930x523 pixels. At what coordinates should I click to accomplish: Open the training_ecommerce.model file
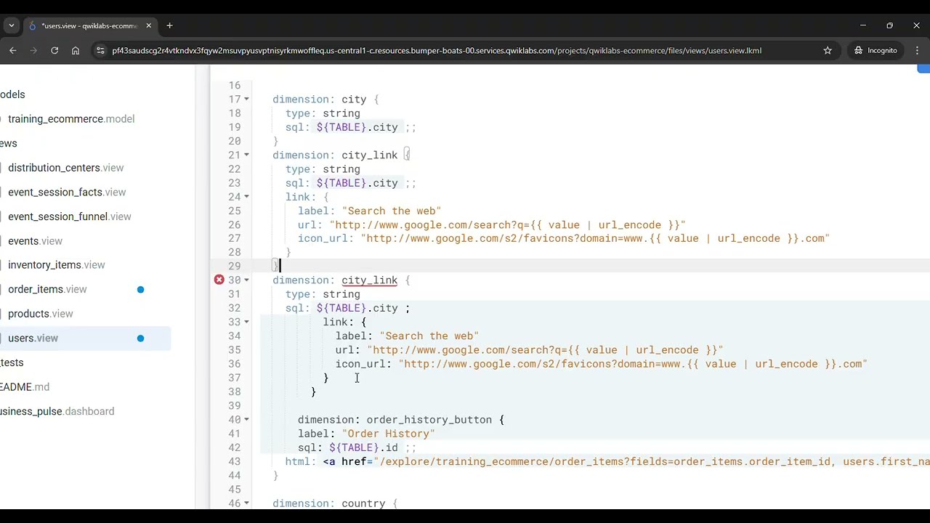point(71,119)
